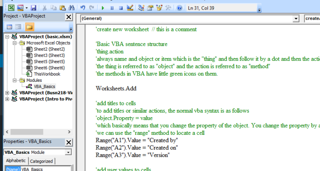Switch to the Categorized tab
This screenshot has width=320, height=171.
tap(42, 161)
